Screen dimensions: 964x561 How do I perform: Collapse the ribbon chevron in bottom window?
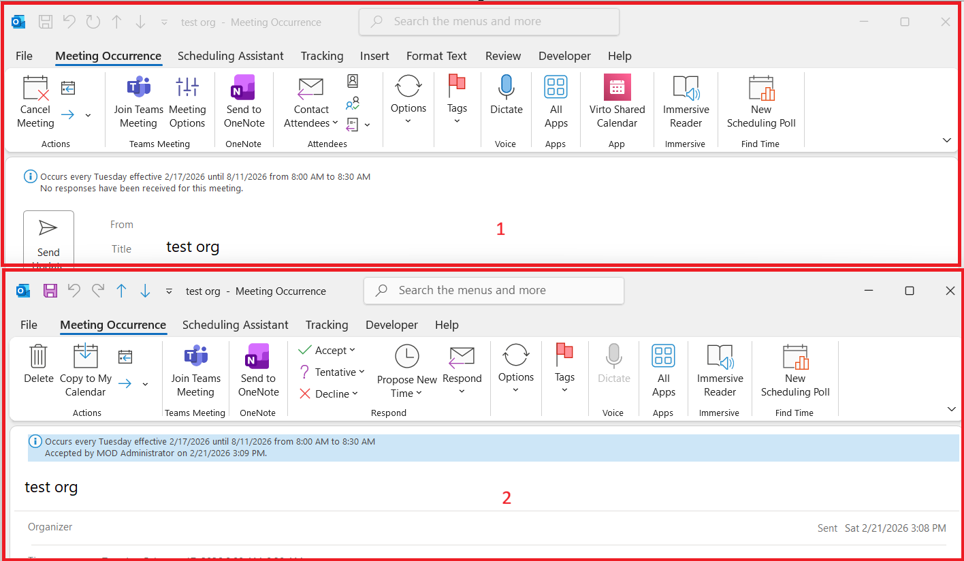point(951,409)
